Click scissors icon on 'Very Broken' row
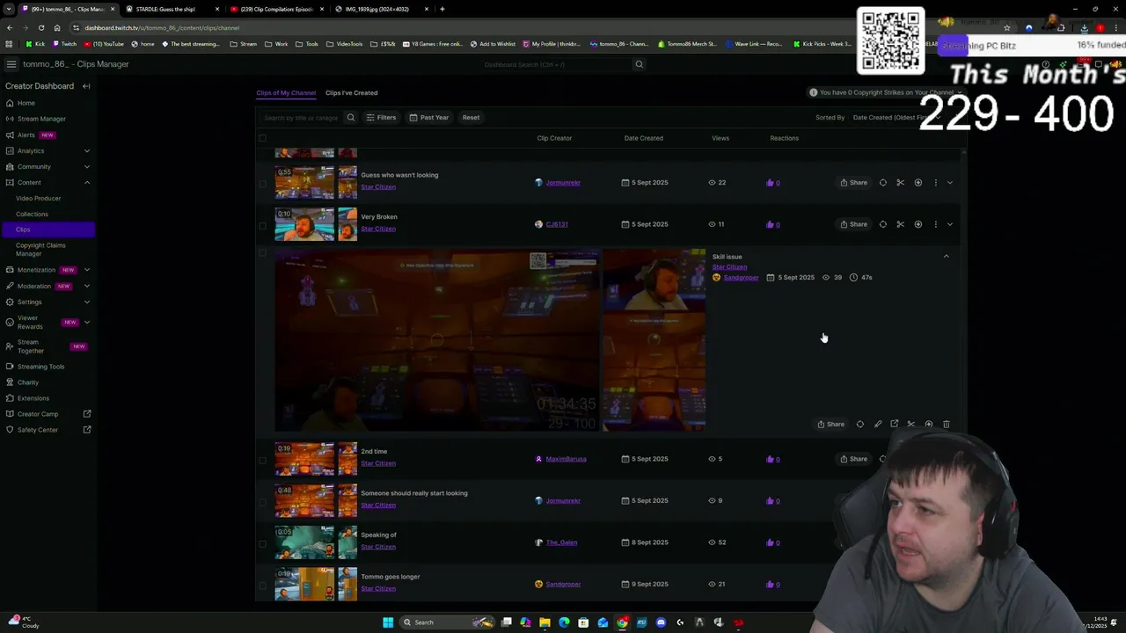 click(900, 224)
